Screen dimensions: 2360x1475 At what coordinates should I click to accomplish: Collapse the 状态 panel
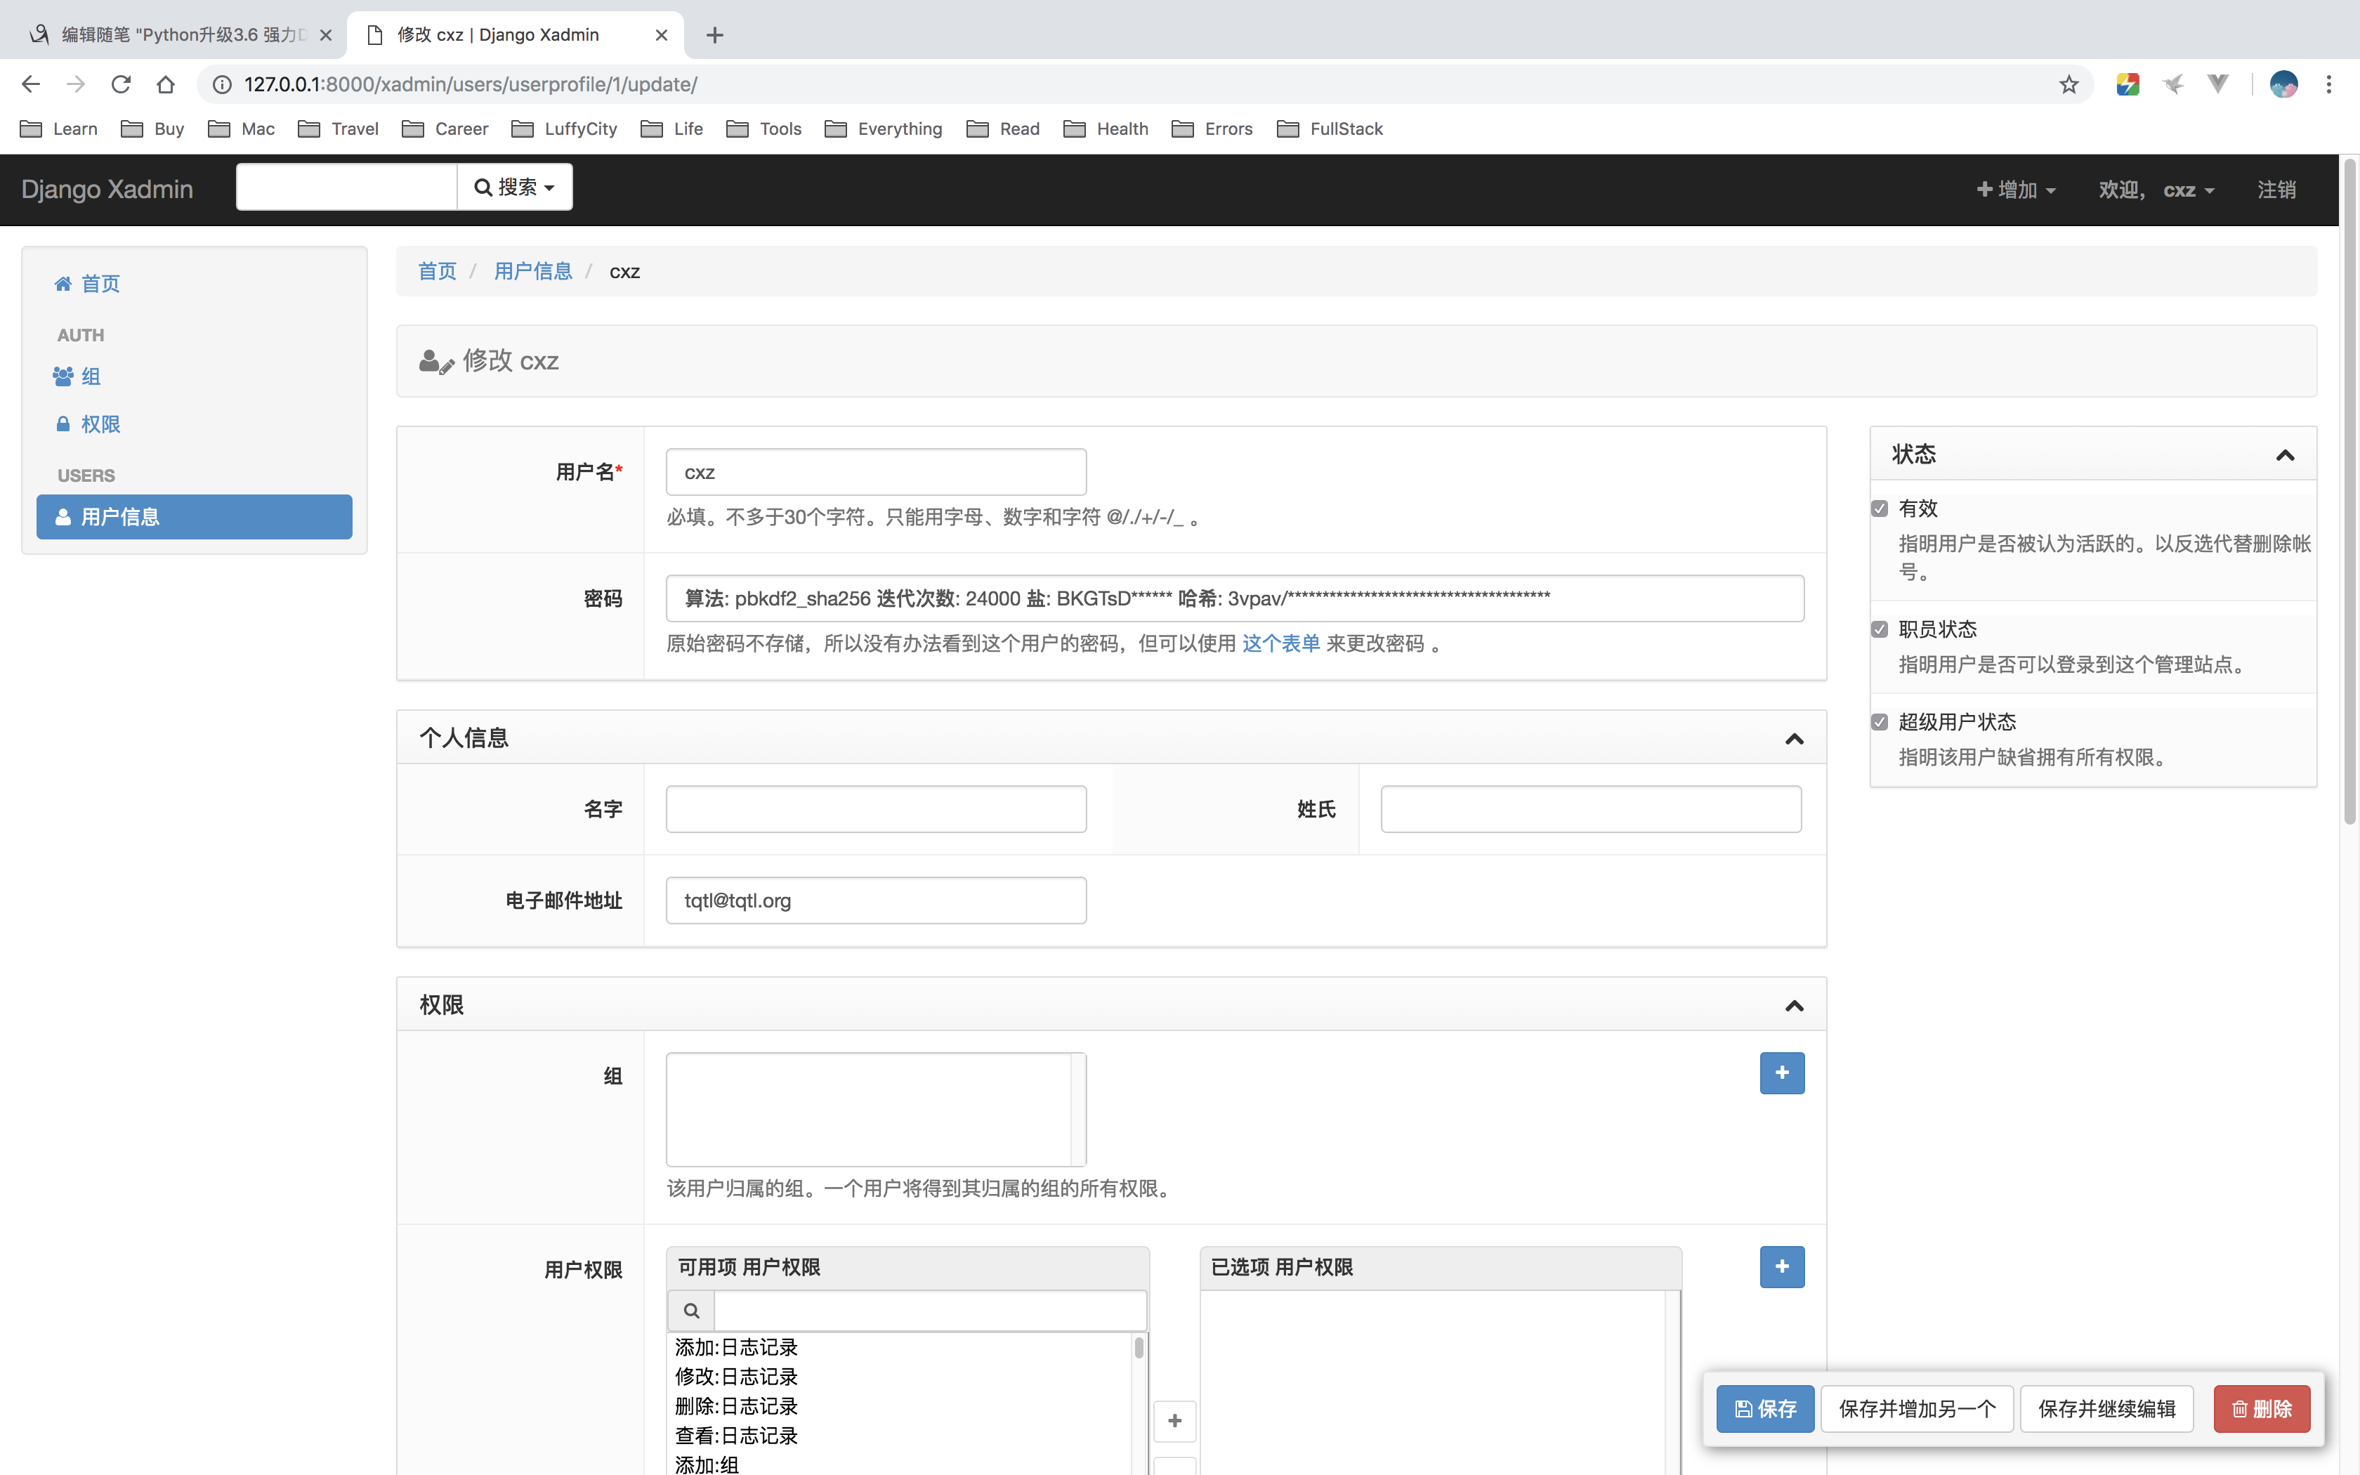2284,454
